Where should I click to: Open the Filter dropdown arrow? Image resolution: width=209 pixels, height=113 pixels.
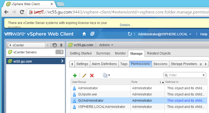(x=204, y=75)
